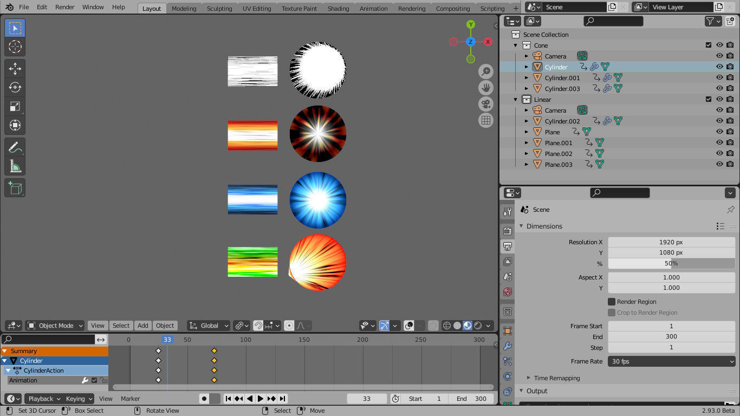Expand Cylinder.002 tree item
Image resolution: width=740 pixels, height=416 pixels.
click(x=527, y=121)
